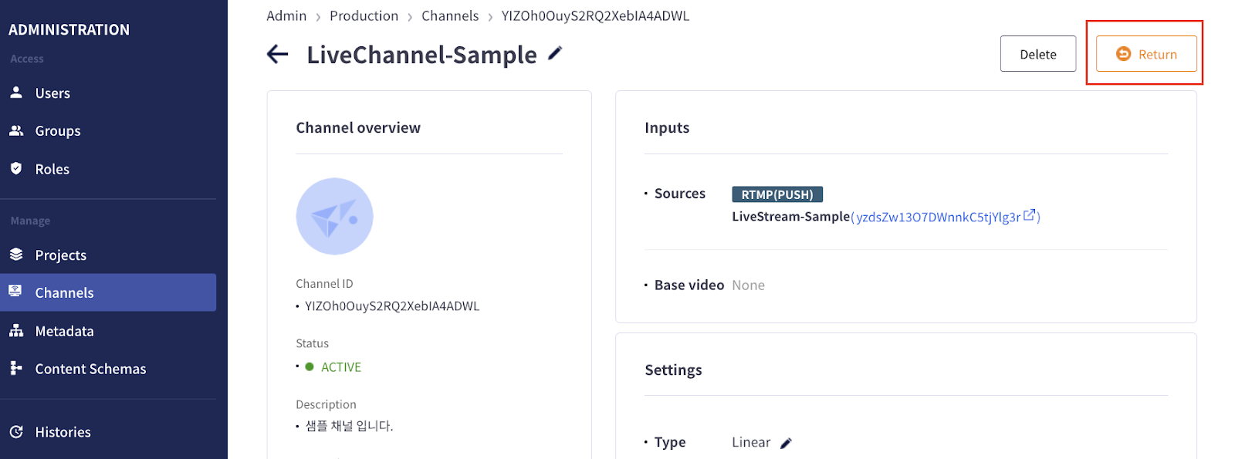
Task: Click the Roles shield icon
Action: (x=16, y=168)
